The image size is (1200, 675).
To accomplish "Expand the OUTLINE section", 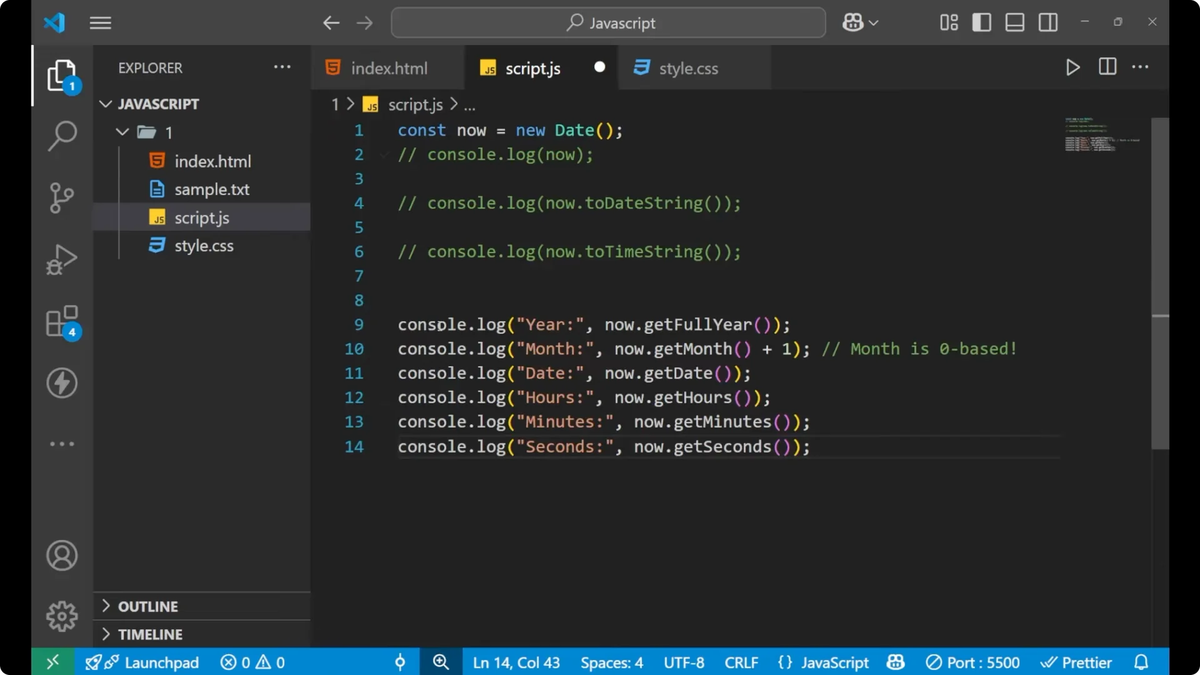I will (x=147, y=606).
